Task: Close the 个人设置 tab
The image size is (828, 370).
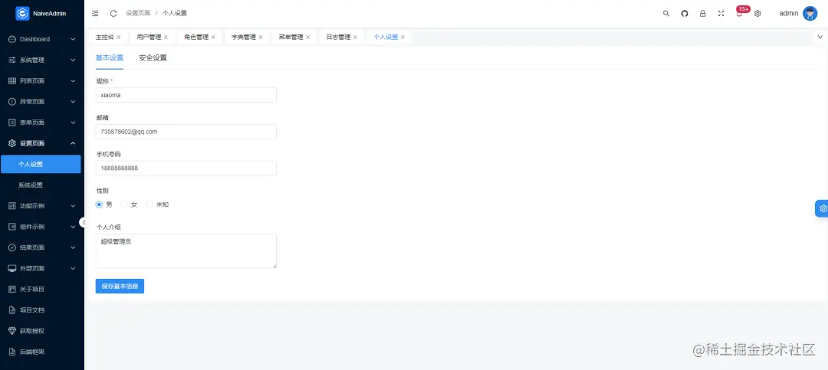Action: (x=403, y=37)
